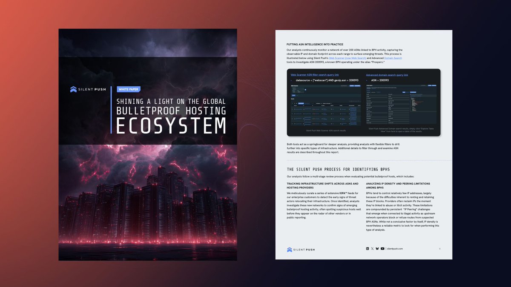Image resolution: width=511 pixels, height=287 pixels.
Task: Open the Web Scanner ASN search results screenshot
Action: 325,105
